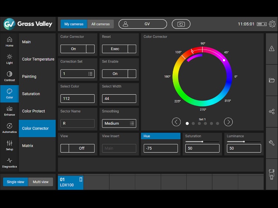The height and width of the screenshot is (208, 278).
Task: Click the Saturation value field 50
Action: tap(202, 148)
